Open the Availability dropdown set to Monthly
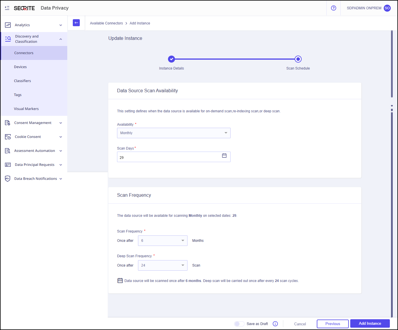Image resolution: width=398 pixels, height=330 pixels. [x=174, y=133]
